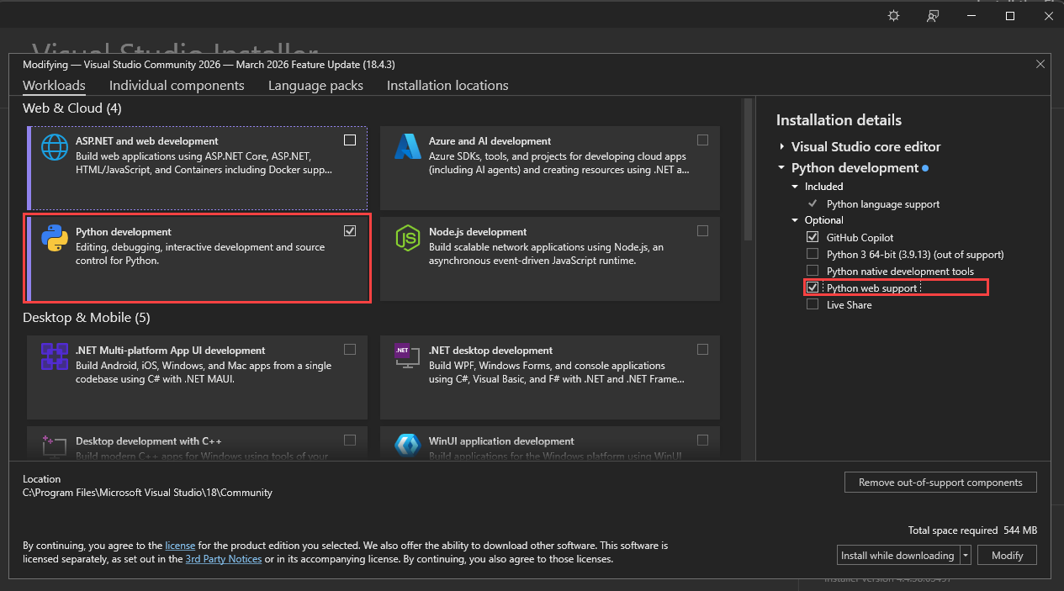
Task: Click the Web & Cloud (4) heading
Action: 72,108
